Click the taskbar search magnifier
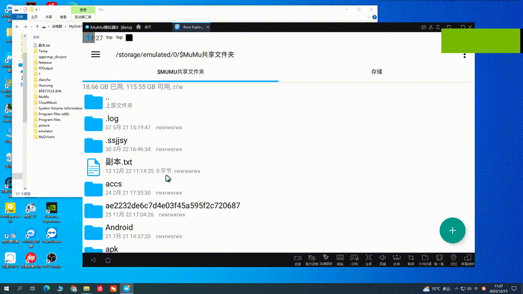 20,289
